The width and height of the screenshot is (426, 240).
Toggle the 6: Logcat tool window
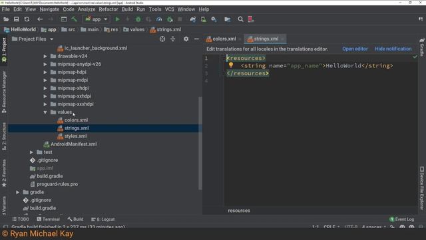[103, 219]
